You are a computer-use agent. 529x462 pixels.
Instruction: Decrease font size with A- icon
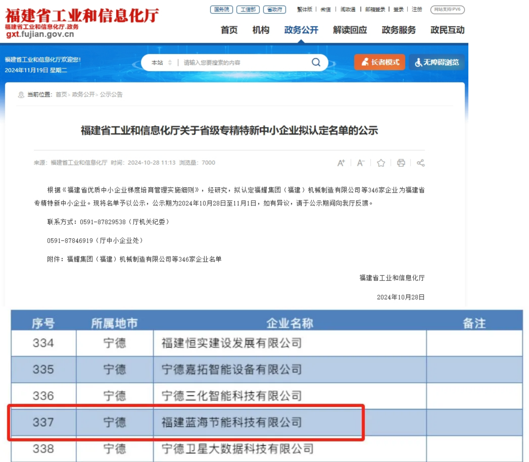360,163
